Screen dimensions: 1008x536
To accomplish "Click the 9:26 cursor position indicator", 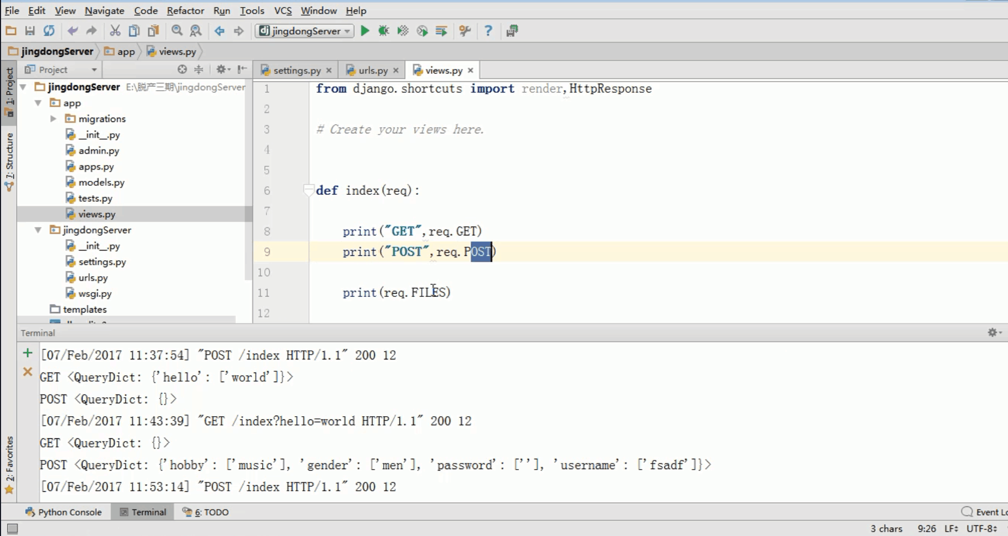I will pos(927,528).
